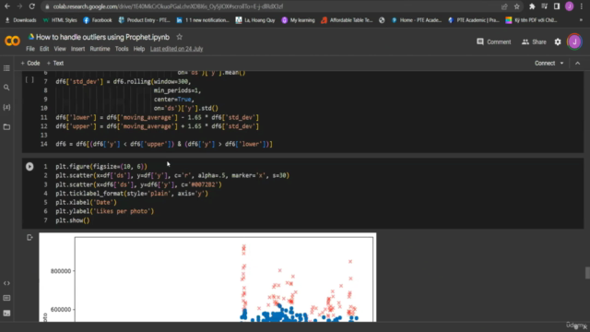Open the Edit menu
Image resolution: width=590 pixels, height=332 pixels.
(x=44, y=49)
